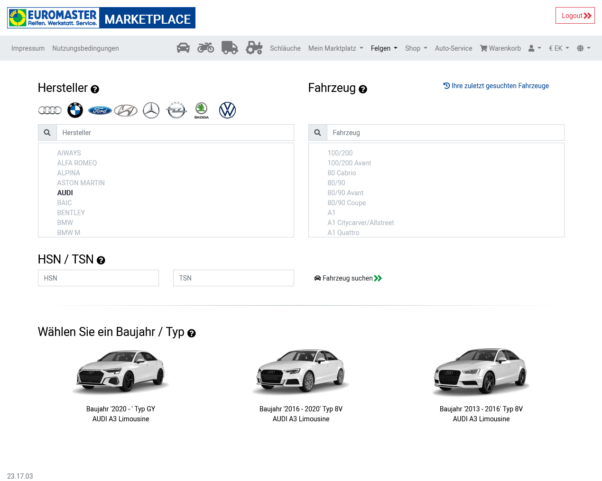Screen dimensions: 602x481
Task: Select BMW M in manufacturer list
Action: tap(69, 233)
